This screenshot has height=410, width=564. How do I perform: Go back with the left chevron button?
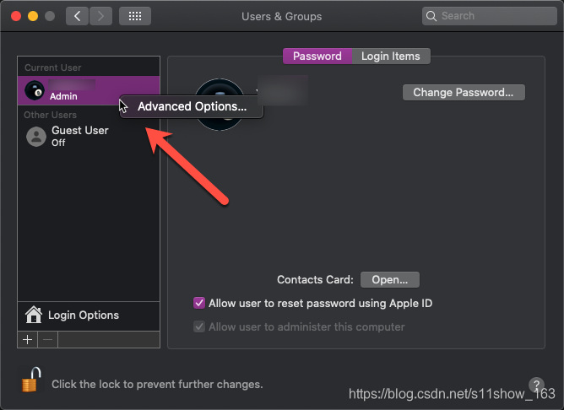point(77,16)
